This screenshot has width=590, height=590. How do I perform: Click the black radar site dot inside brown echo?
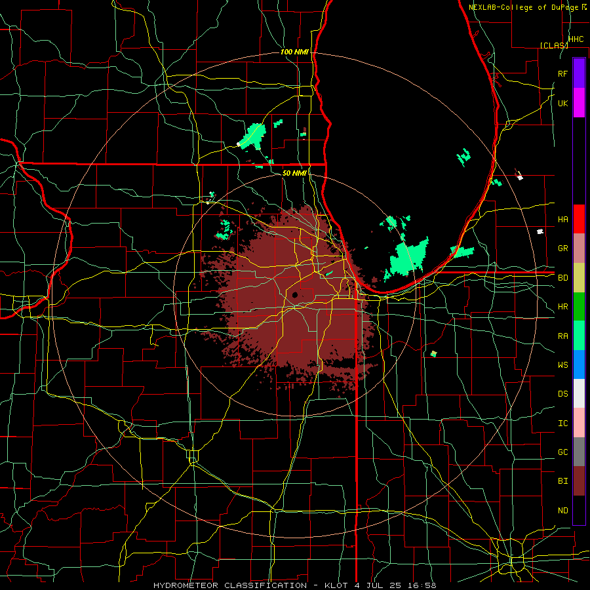click(x=294, y=295)
